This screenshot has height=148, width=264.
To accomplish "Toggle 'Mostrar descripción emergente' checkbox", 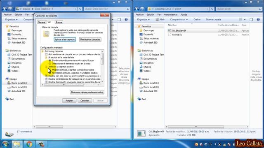I will [46, 82].
